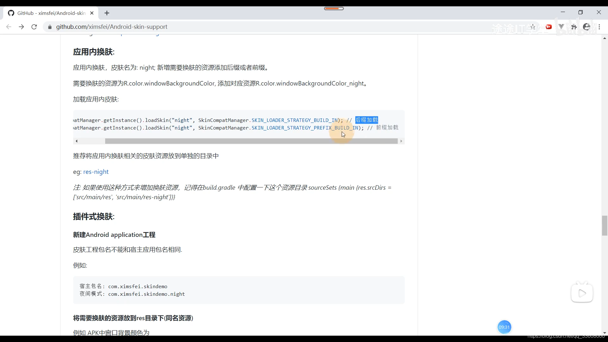View site security lock info
The width and height of the screenshot is (608, 342).
50,27
